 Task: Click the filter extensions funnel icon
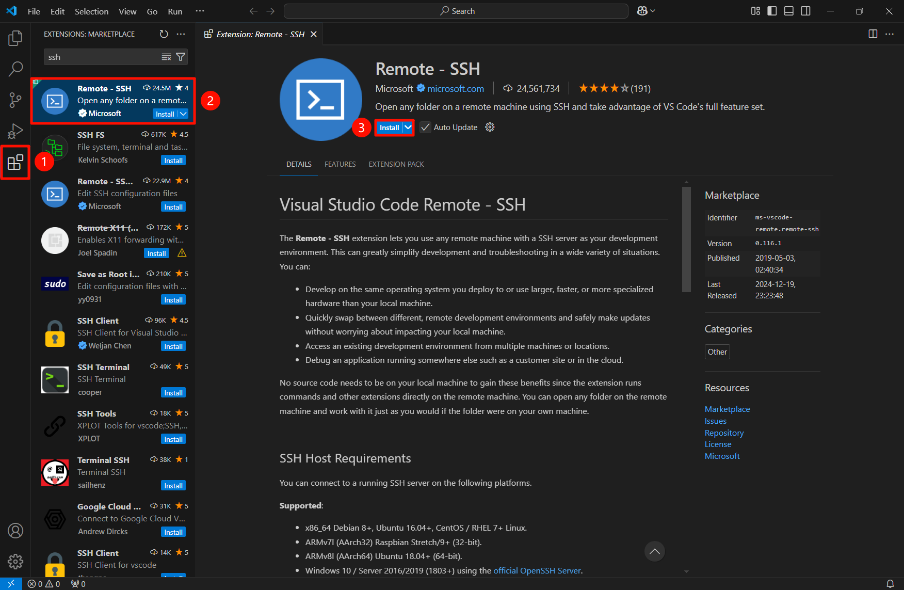pos(181,57)
